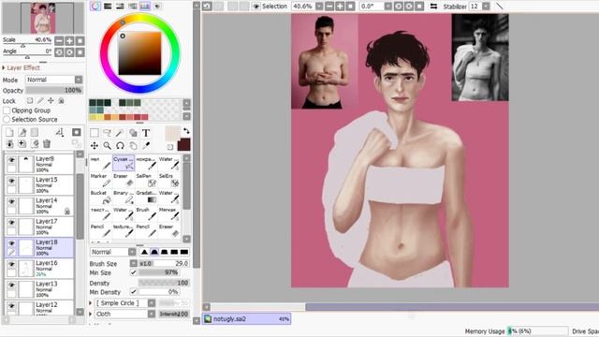
Task: Choose the Binary pen tool
Action: [124, 198]
